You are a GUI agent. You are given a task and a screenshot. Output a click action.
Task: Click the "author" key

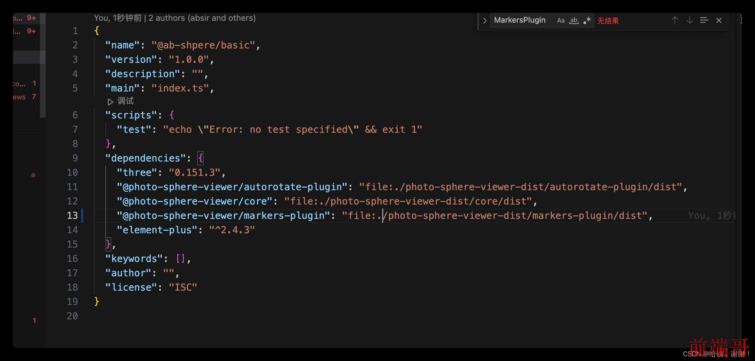click(x=128, y=273)
